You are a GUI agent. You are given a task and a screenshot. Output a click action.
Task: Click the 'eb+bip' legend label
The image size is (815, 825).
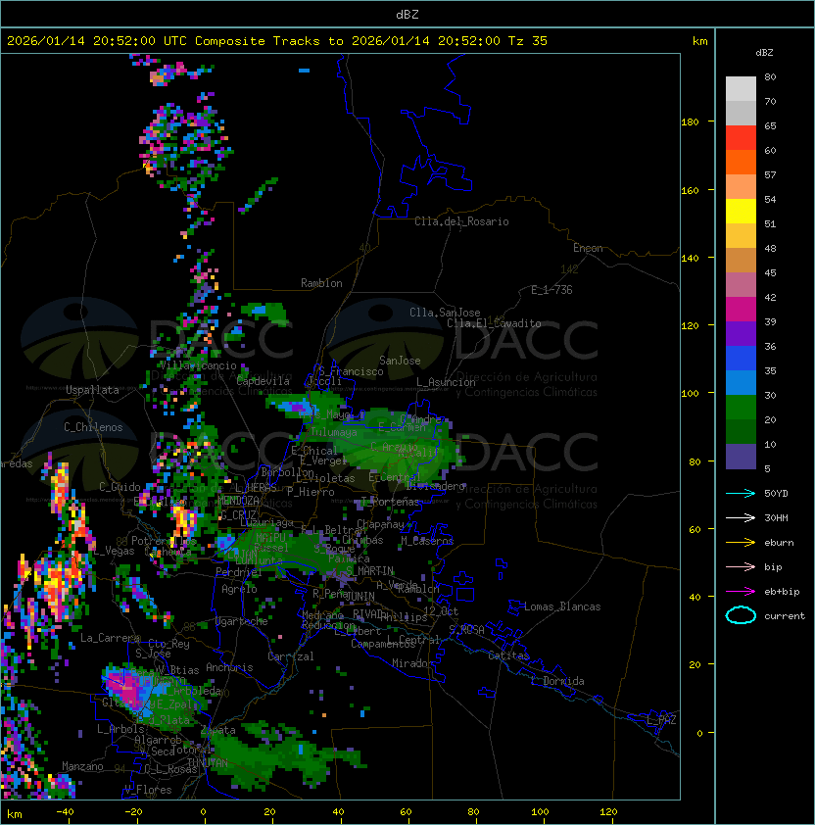[782, 592]
